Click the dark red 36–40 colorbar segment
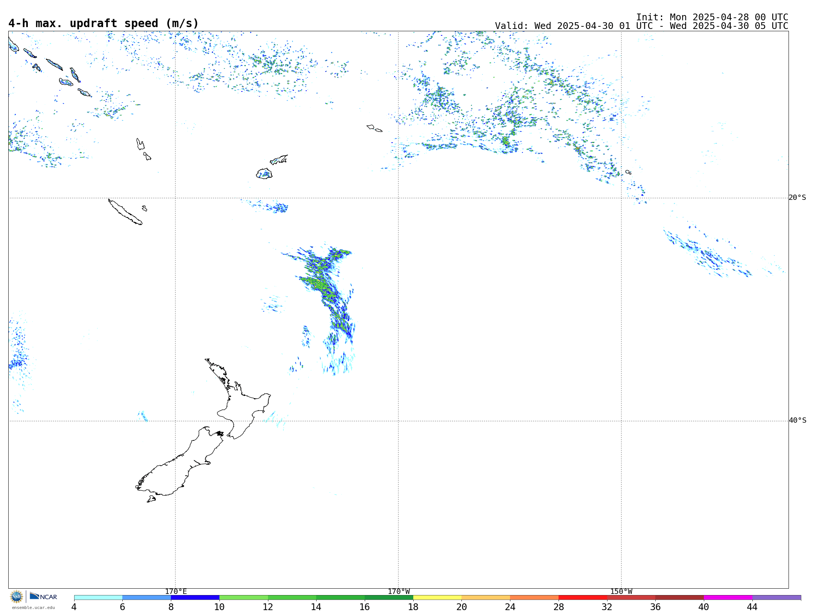The image size is (813, 612). [680, 597]
